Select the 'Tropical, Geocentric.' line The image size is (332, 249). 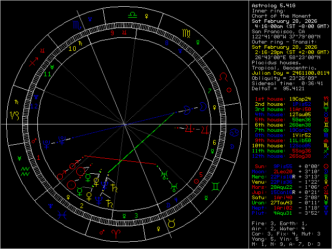pyautogui.click(x=284, y=68)
